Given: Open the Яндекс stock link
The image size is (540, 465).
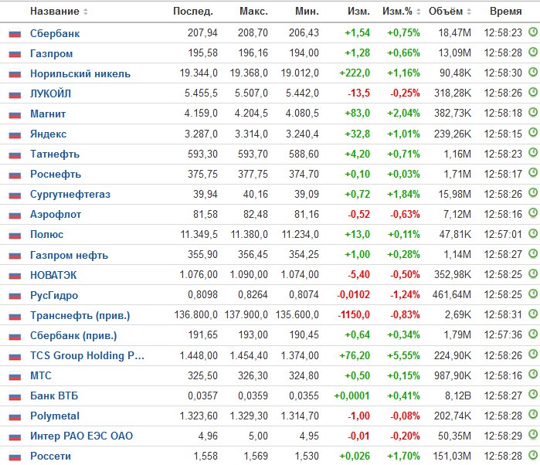Looking at the screenshot, I should tap(48, 134).
